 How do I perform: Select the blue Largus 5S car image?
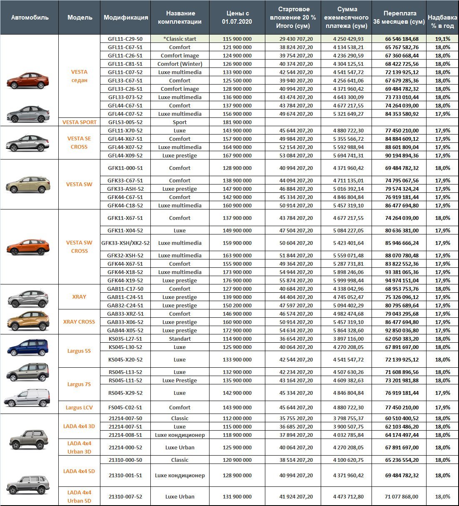point(28,347)
